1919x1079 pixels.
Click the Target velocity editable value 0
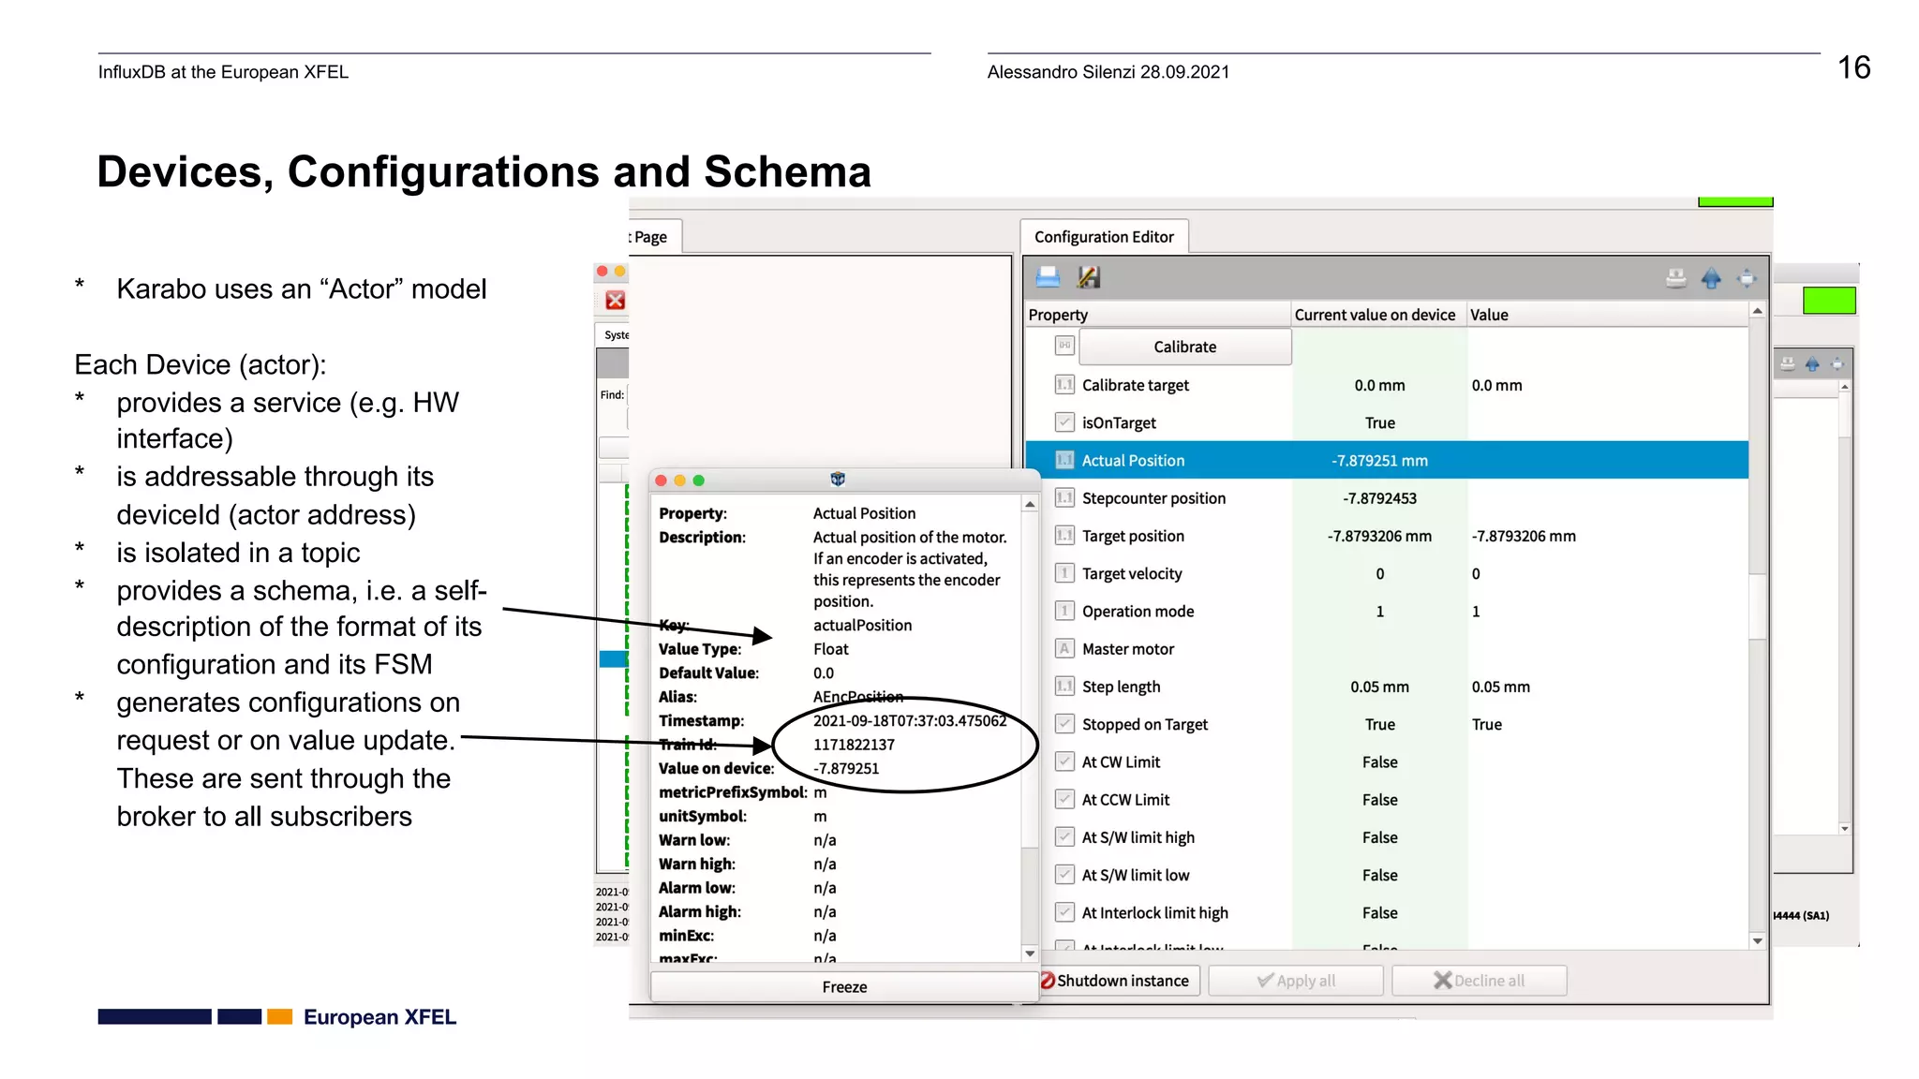coord(1476,573)
